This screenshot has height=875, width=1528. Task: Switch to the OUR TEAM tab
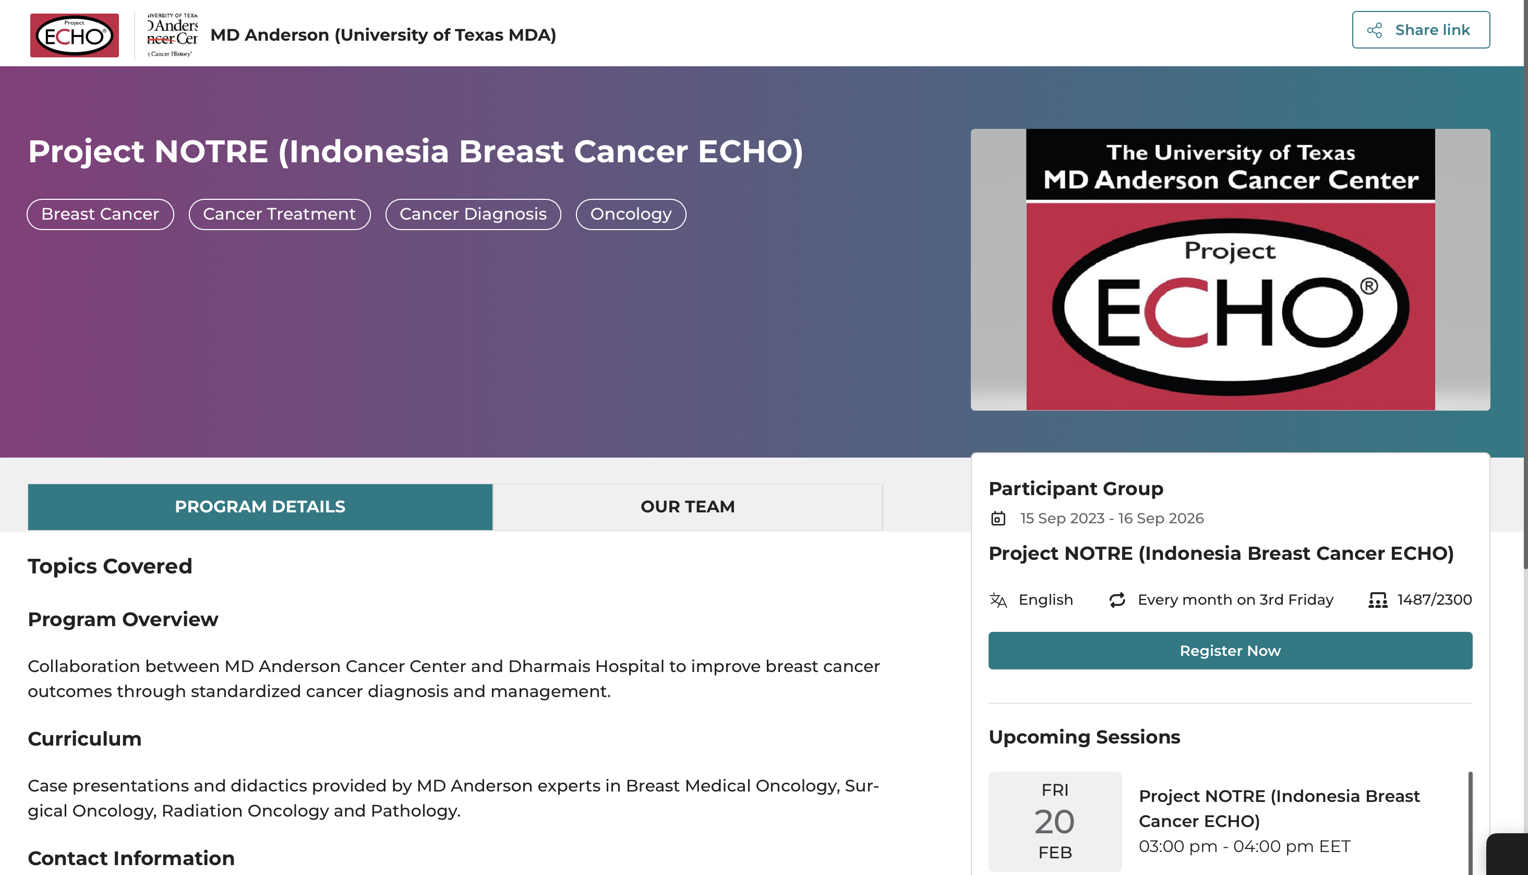[688, 507]
